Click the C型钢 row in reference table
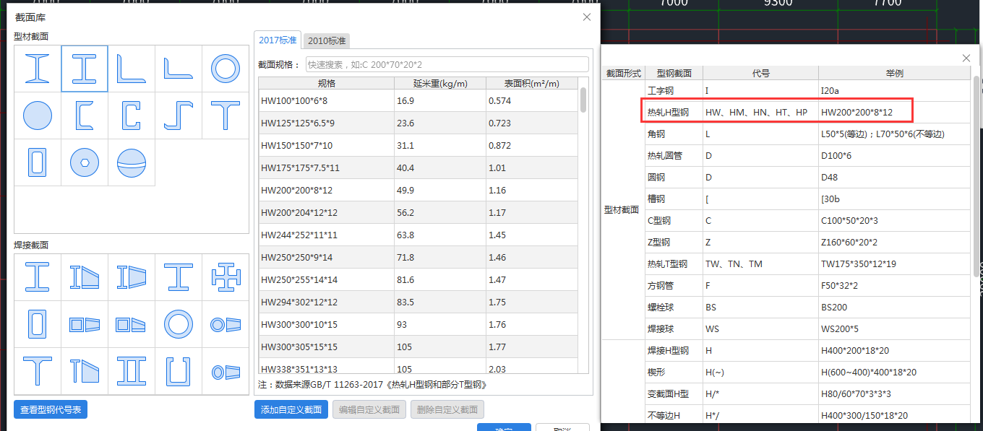The image size is (983, 431). point(807,220)
